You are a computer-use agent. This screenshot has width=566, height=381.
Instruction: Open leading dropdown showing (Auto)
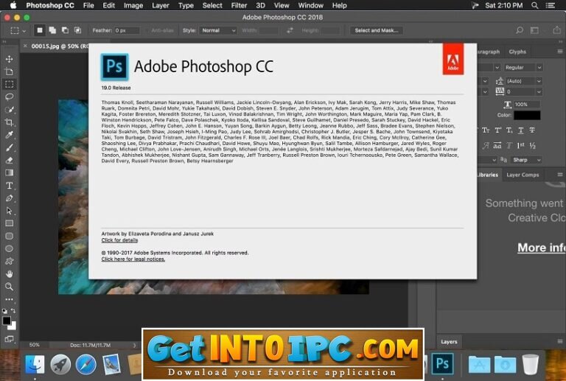[x=523, y=81]
